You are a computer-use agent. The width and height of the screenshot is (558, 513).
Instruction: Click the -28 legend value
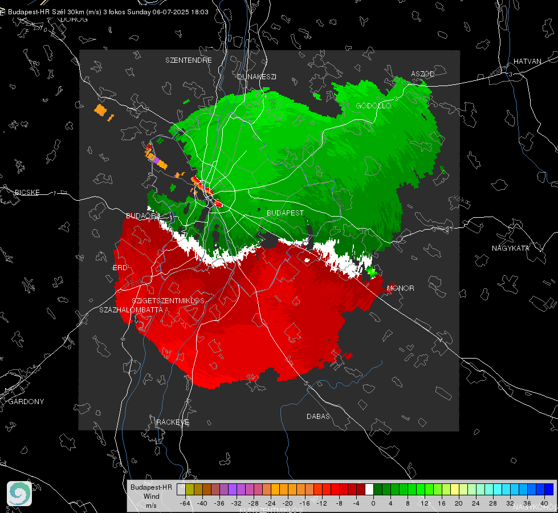(x=254, y=503)
